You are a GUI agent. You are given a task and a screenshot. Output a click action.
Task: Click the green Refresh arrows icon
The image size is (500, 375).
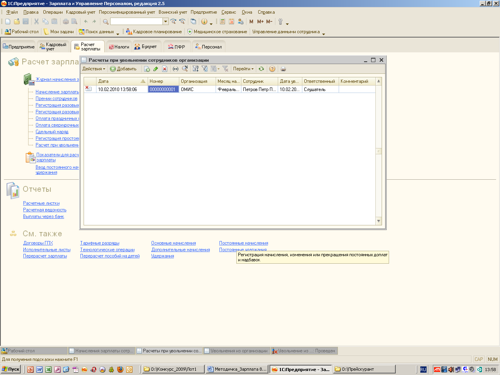tap(261, 69)
